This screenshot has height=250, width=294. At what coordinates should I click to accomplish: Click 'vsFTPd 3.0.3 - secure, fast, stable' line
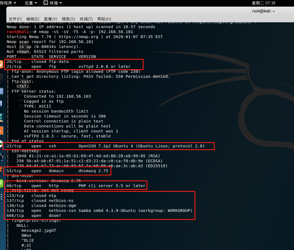click(67, 136)
